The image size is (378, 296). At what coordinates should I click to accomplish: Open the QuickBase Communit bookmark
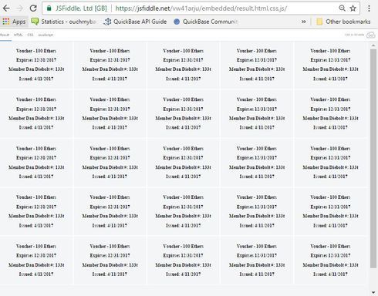pyautogui.click(x=205, y=22)
